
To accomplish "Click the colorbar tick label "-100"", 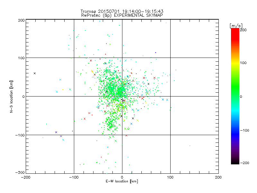I will [244, 131].
